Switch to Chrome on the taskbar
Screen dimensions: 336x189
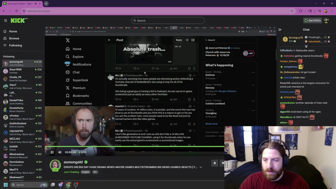(68, 185)
